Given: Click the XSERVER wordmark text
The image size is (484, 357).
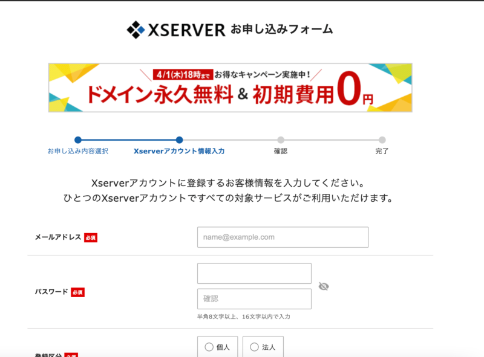Looking at the screenshot, I should (x=187, y=30).
